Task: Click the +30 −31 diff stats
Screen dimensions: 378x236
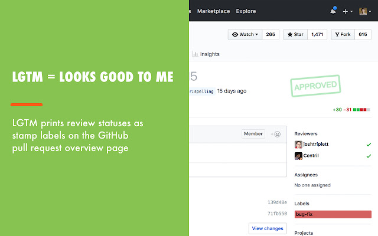Action: 342,110
